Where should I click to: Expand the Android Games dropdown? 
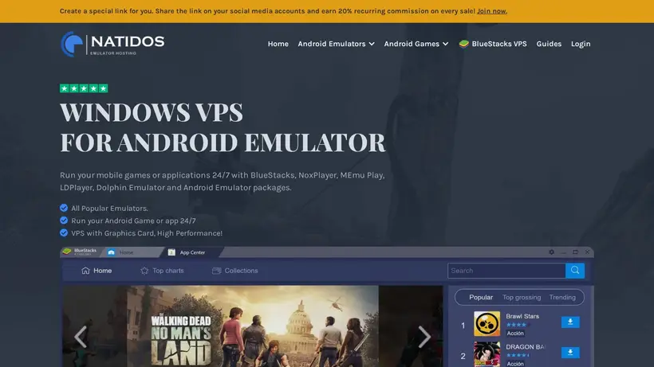point(416,44)
